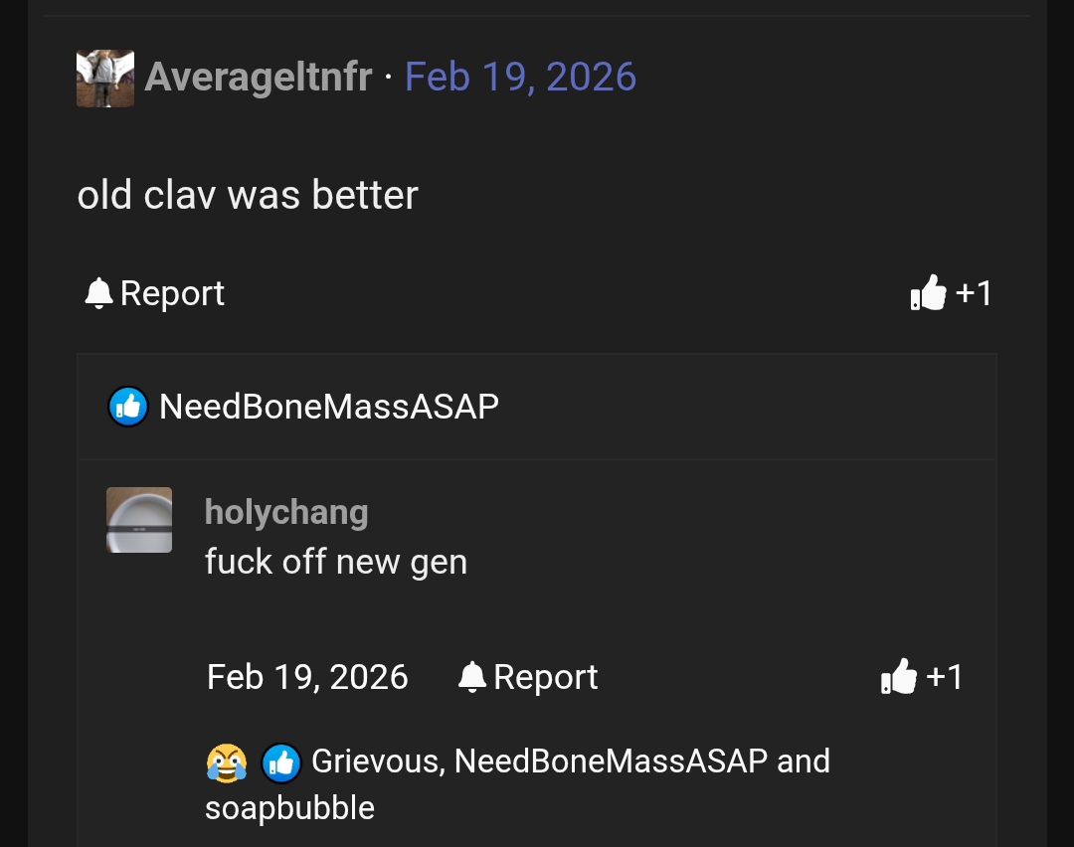Open the reactions panel showing NeedBoneMassASAP
This screenshot has height=847, width=1074.
pos(328,406)
